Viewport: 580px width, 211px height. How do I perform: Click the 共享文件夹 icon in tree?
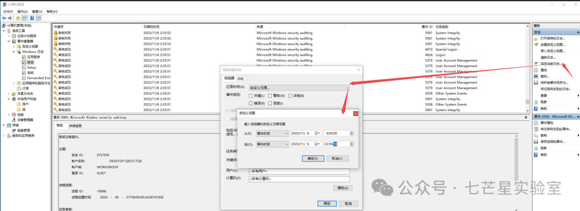point(14,94)
